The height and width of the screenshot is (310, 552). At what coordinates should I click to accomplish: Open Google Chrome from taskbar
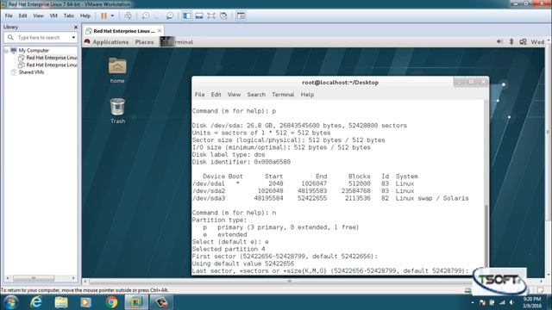tap(111, 302)
